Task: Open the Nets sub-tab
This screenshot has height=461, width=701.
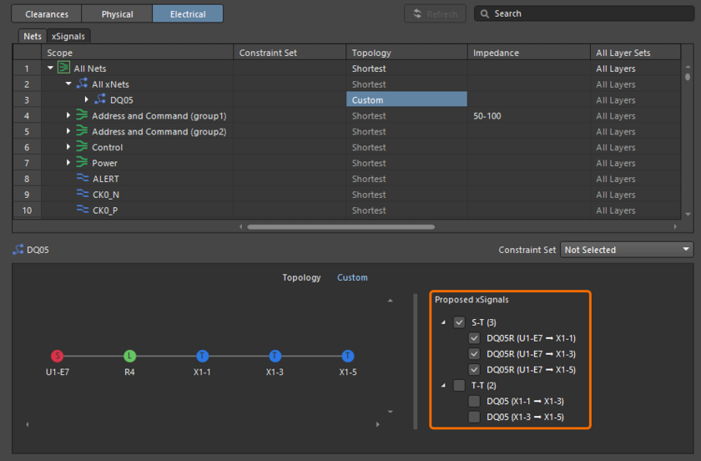Action: 33,36
